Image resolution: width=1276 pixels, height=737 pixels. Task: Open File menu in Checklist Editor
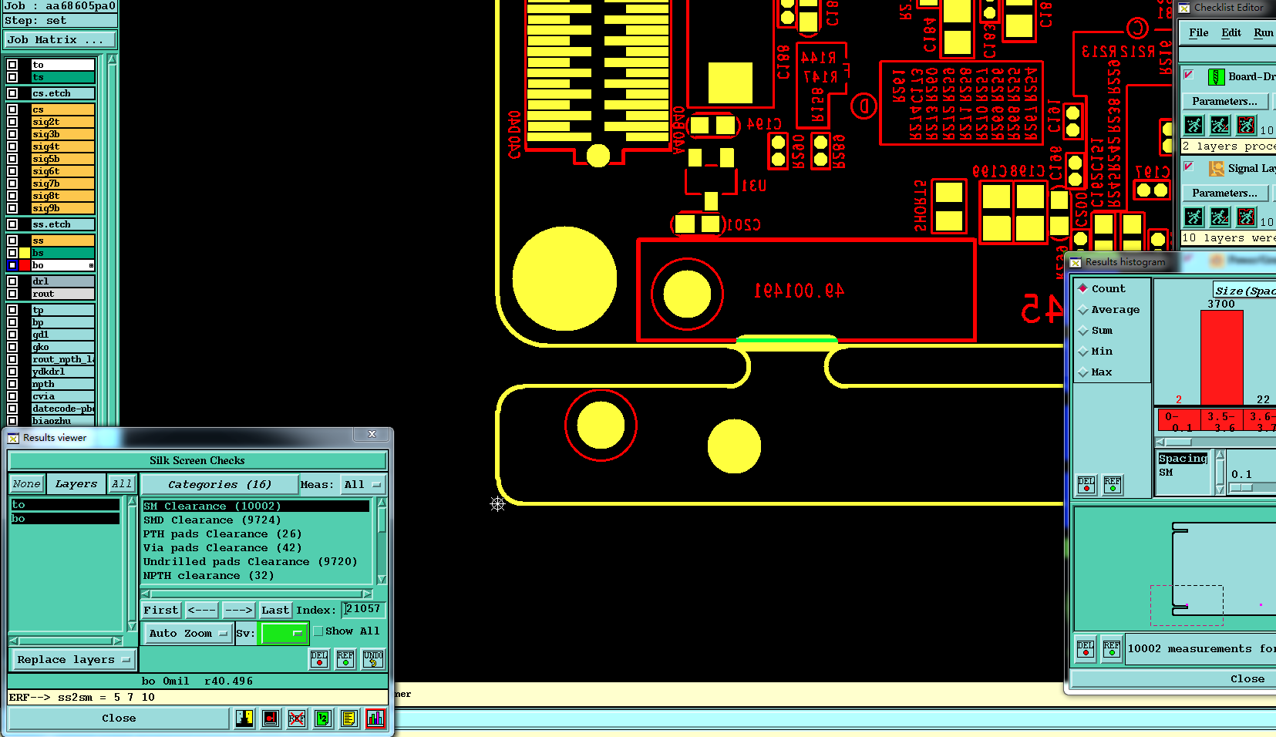pos(1198,32)
